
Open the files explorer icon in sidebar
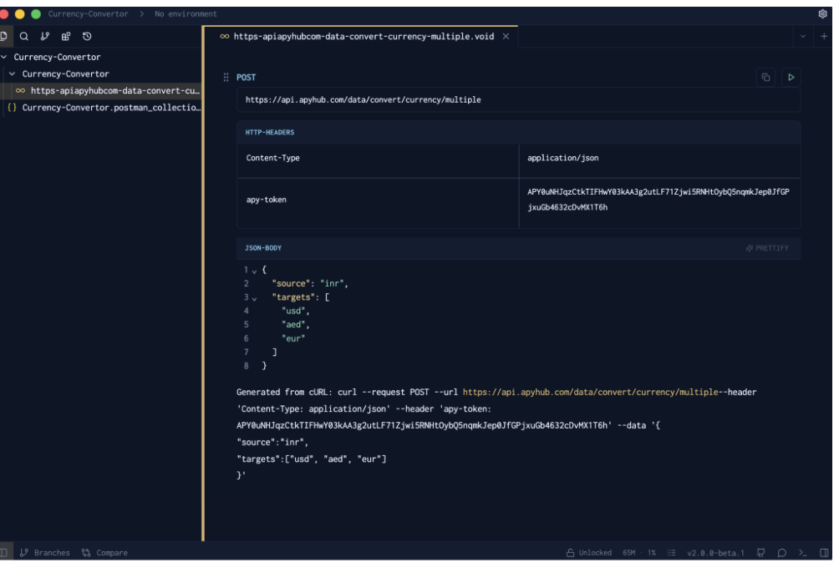click(x=3, y=37)
